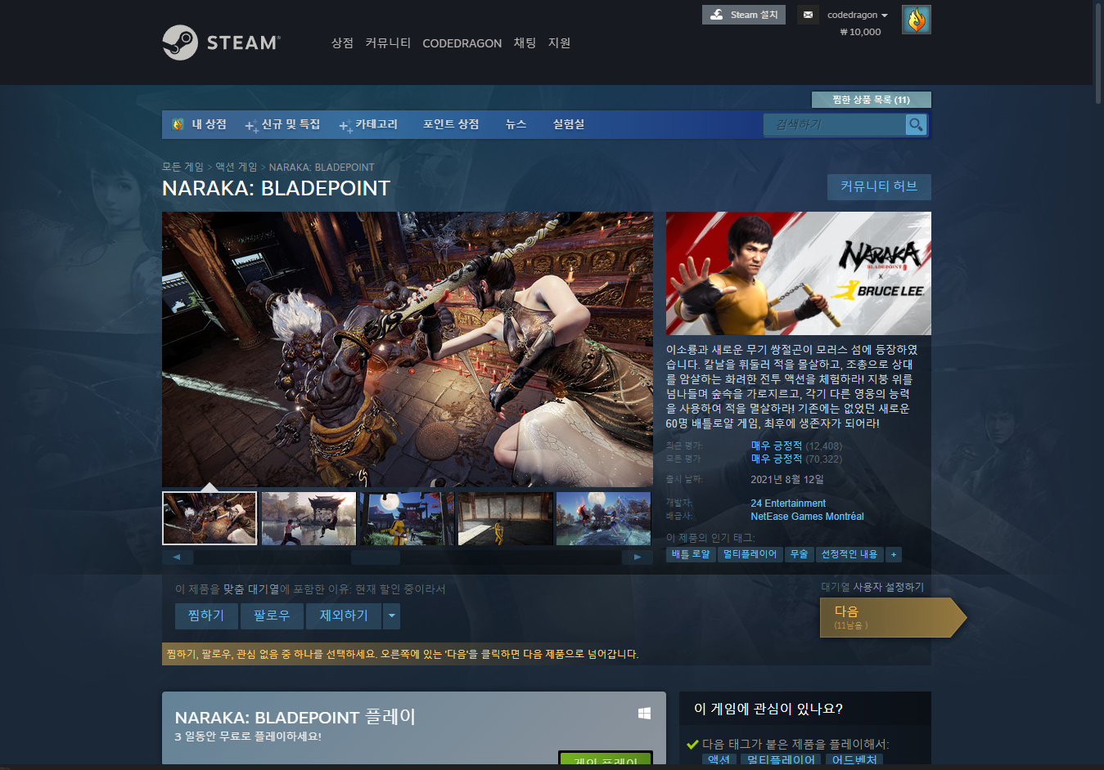Click left arrow of thumbnail strip

point(177,557)
